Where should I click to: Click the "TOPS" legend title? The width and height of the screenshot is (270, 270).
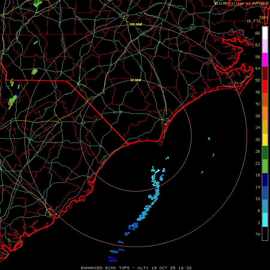click(264, 18)
